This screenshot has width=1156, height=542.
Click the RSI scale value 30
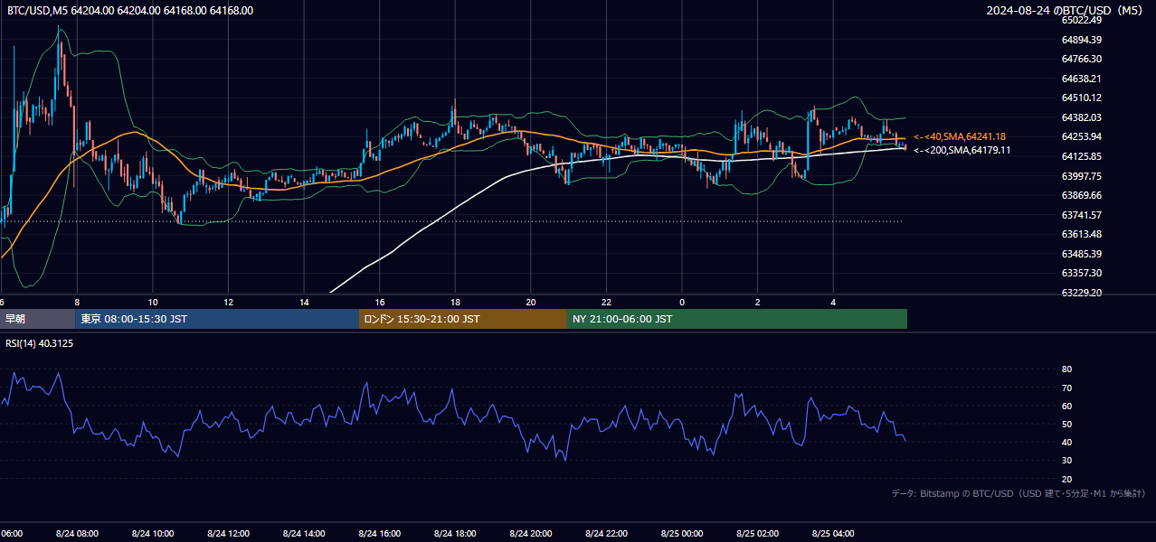[1067, 461]
